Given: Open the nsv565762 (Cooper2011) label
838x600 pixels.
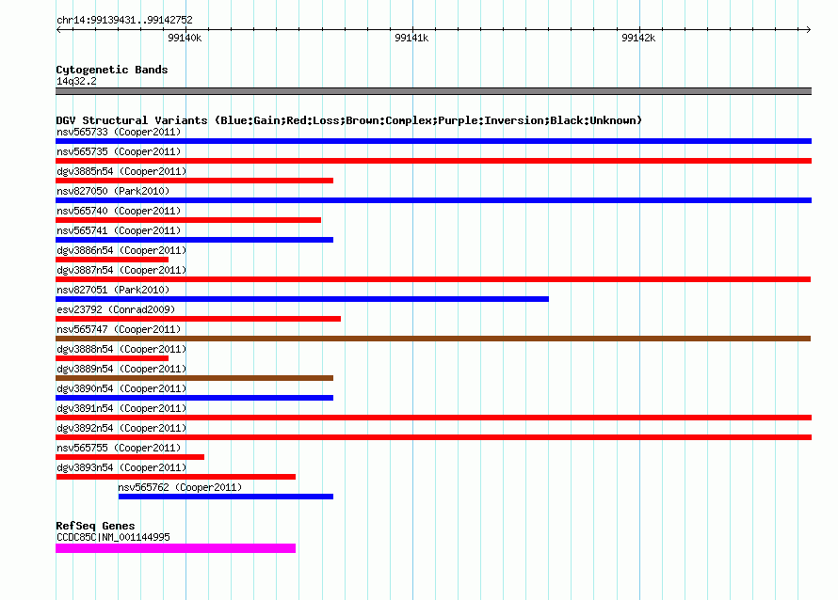Looking at the screenshot, I should click(180, 487).
